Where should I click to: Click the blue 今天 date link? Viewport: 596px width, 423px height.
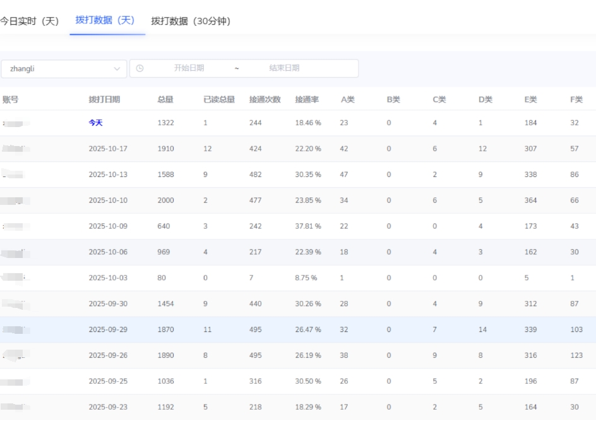coord(95,123)
